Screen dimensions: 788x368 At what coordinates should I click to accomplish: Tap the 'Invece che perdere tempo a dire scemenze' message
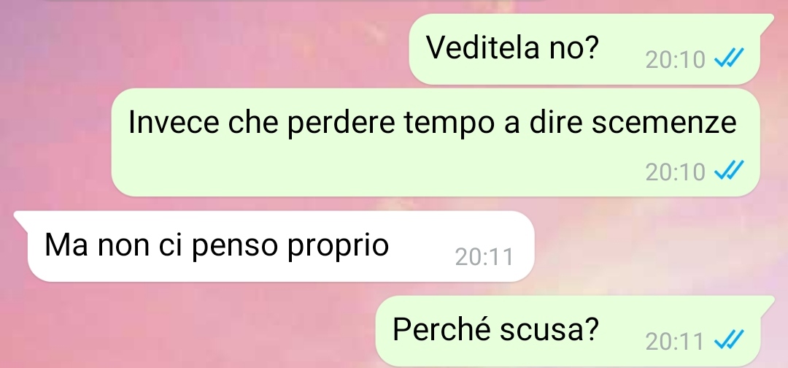[x=435, y=142]
